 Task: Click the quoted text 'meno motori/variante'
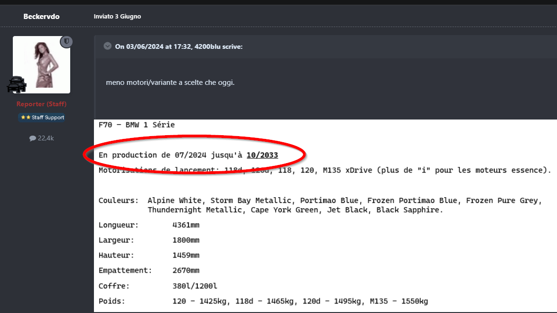point(170,83)
